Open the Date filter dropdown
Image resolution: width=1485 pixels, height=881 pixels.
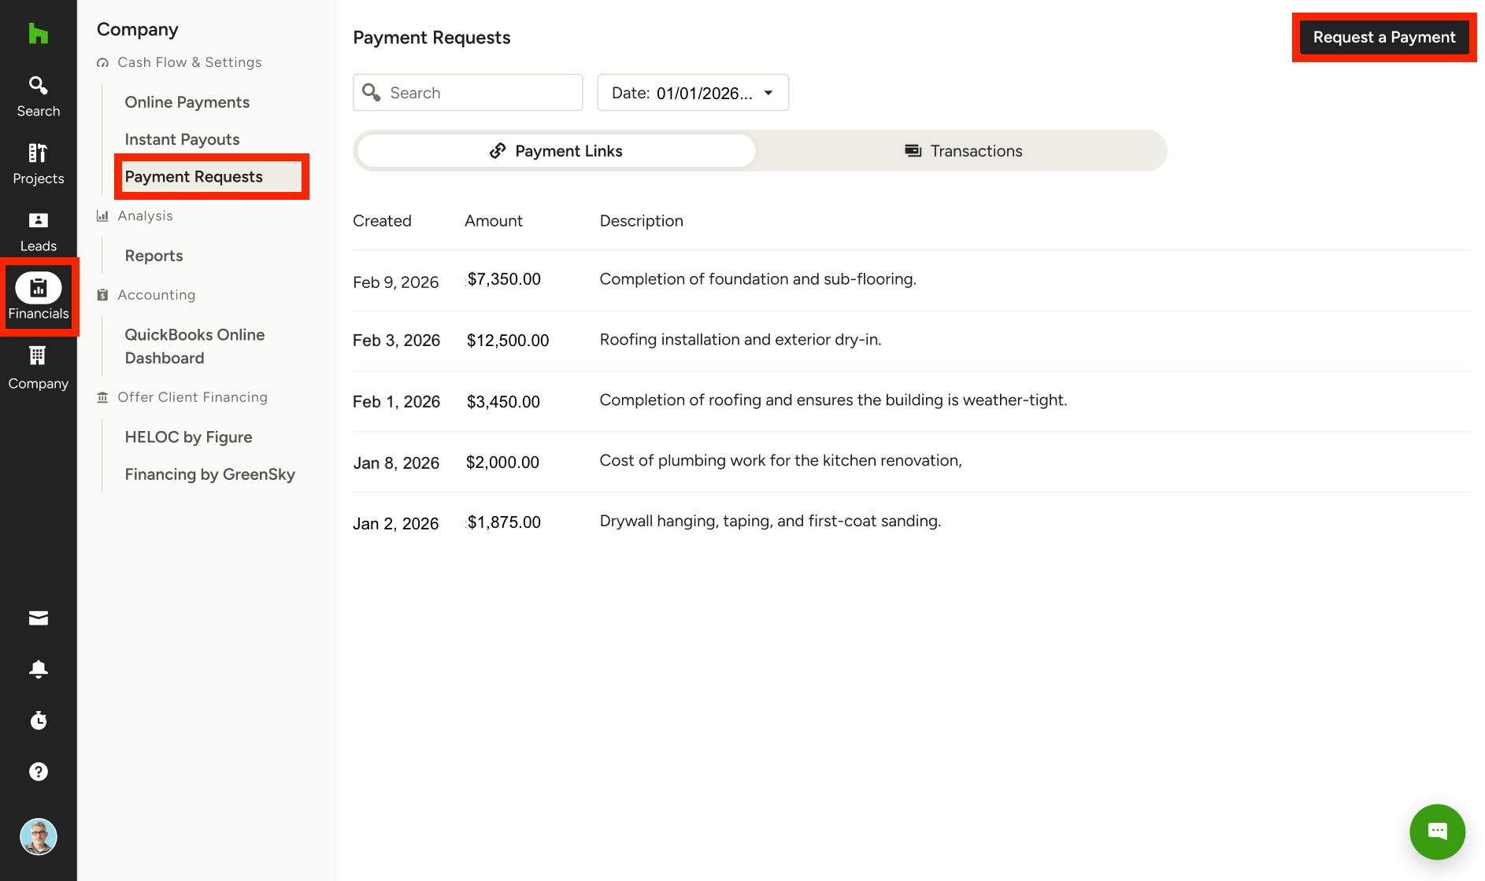(693, 93)
